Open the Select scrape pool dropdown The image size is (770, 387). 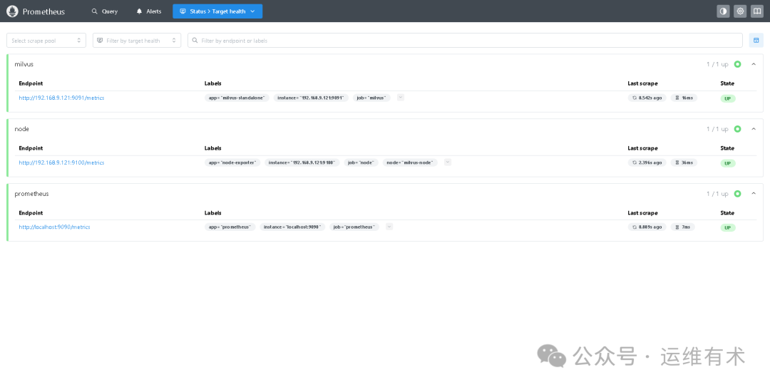pyautogui.click(x=46, y=41)
